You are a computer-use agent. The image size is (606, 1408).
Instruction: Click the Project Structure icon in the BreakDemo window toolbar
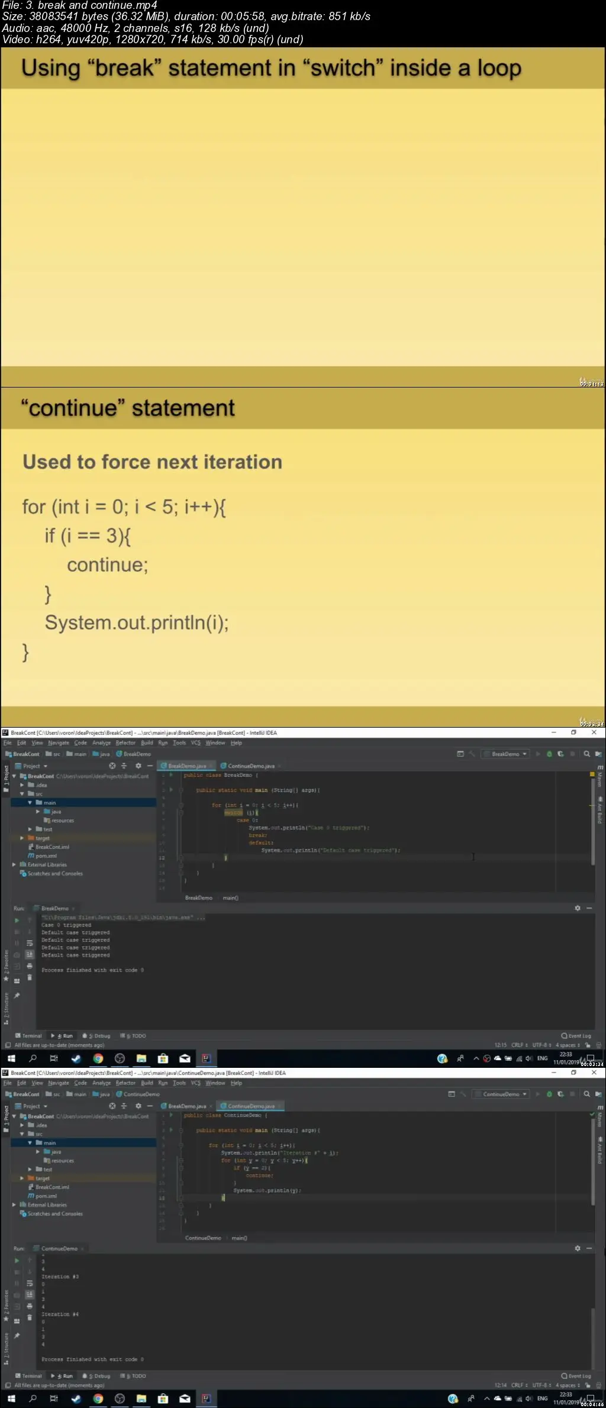598,754
